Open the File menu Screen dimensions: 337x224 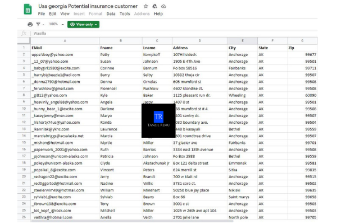(42, 13)
